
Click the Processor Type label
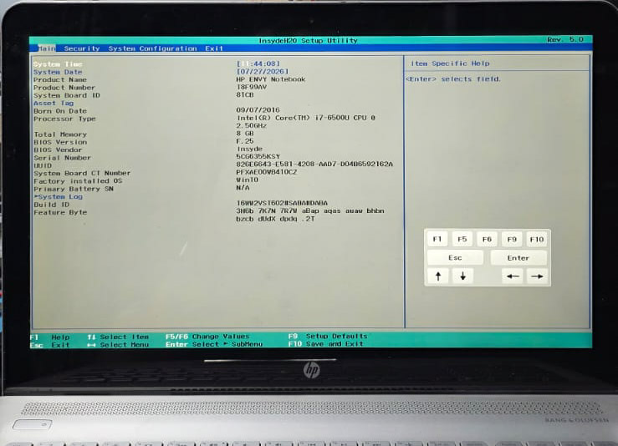(x=64, y=119)
